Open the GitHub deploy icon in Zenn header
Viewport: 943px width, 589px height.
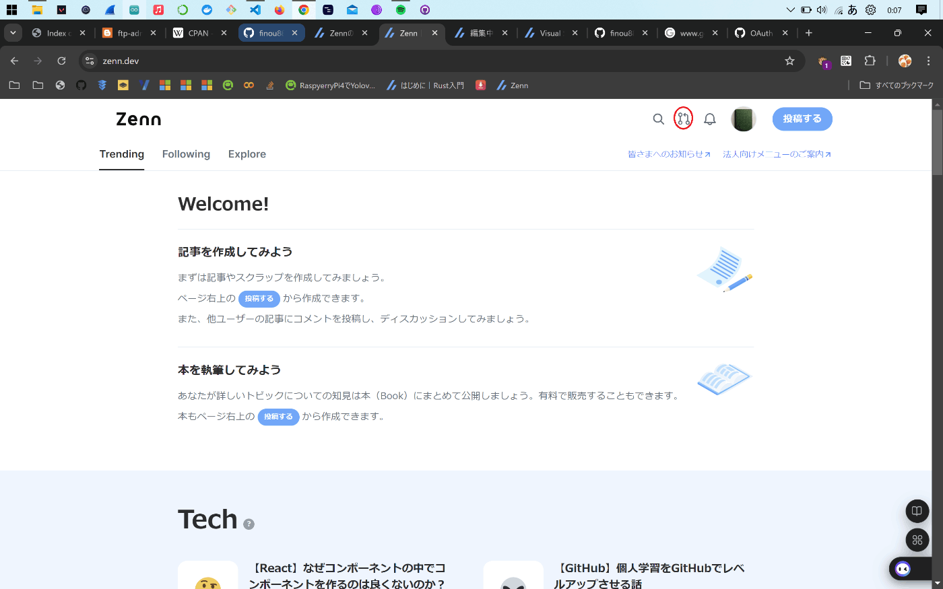coord(684,119)
